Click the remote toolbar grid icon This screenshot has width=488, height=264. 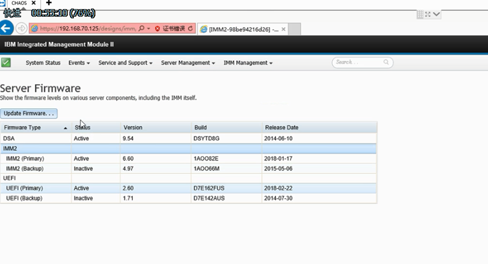420,14
